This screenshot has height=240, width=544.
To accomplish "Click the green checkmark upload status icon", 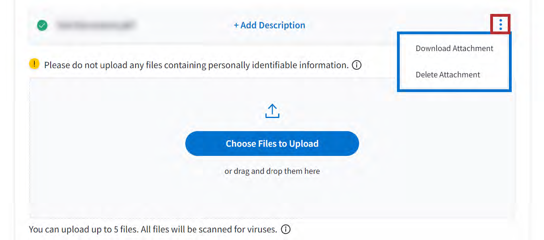I will (x=42, y=26).
